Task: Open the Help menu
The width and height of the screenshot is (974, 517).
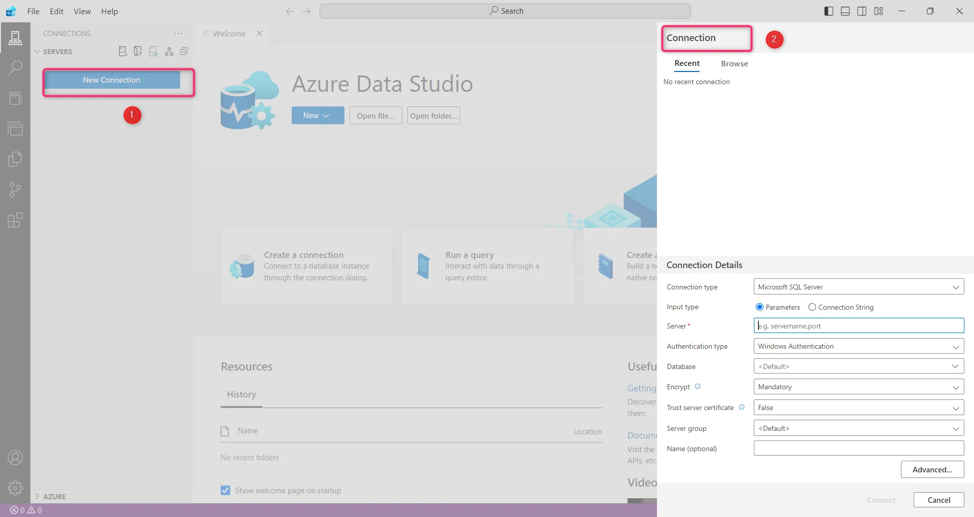Action: point(110,11)
